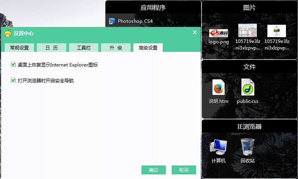The image size is (298, 179).
Task: Click the IE浏览器 panel header
Action: tap(250, 126)
